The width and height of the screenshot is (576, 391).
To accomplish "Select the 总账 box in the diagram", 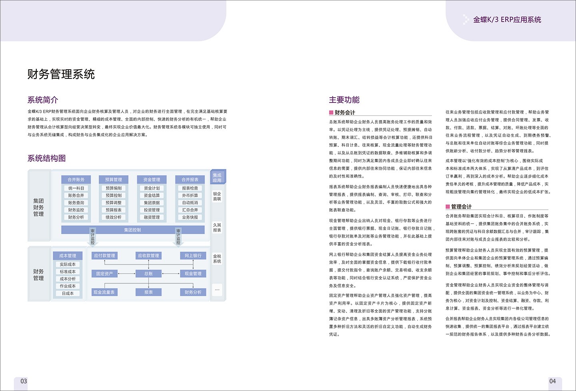I will (148, 274).
